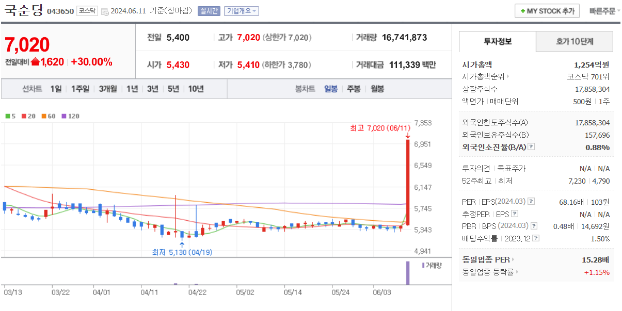This screenshot has width=622, height=311.
Task: Click the green 5-day moving average legend swatch
Action: (7, 116)
